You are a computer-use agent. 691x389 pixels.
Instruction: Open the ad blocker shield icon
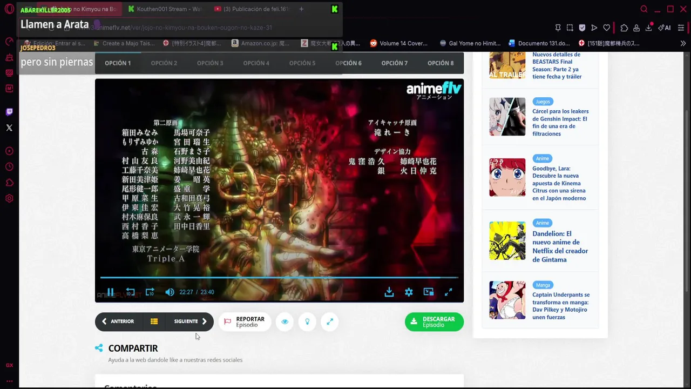pos(582,28)
